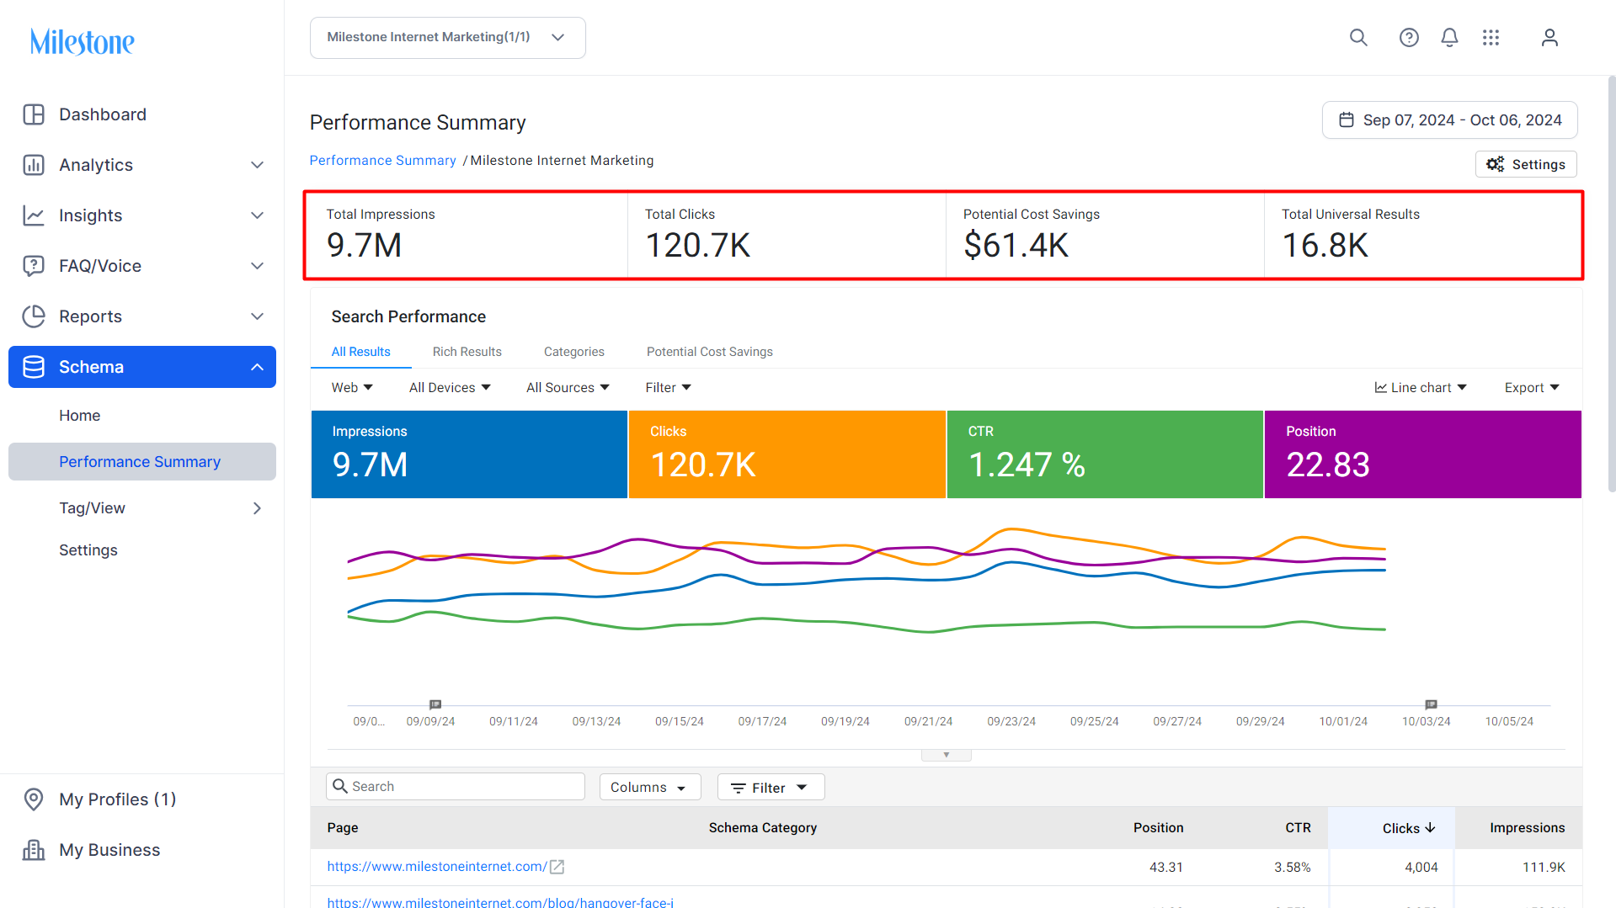1616x908 pixels.
Task: Switch to the Rich Results tab
Action: pyautogui.click(x=467, y=352)
